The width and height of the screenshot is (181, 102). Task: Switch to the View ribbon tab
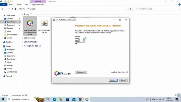click(x=26, y=5)
